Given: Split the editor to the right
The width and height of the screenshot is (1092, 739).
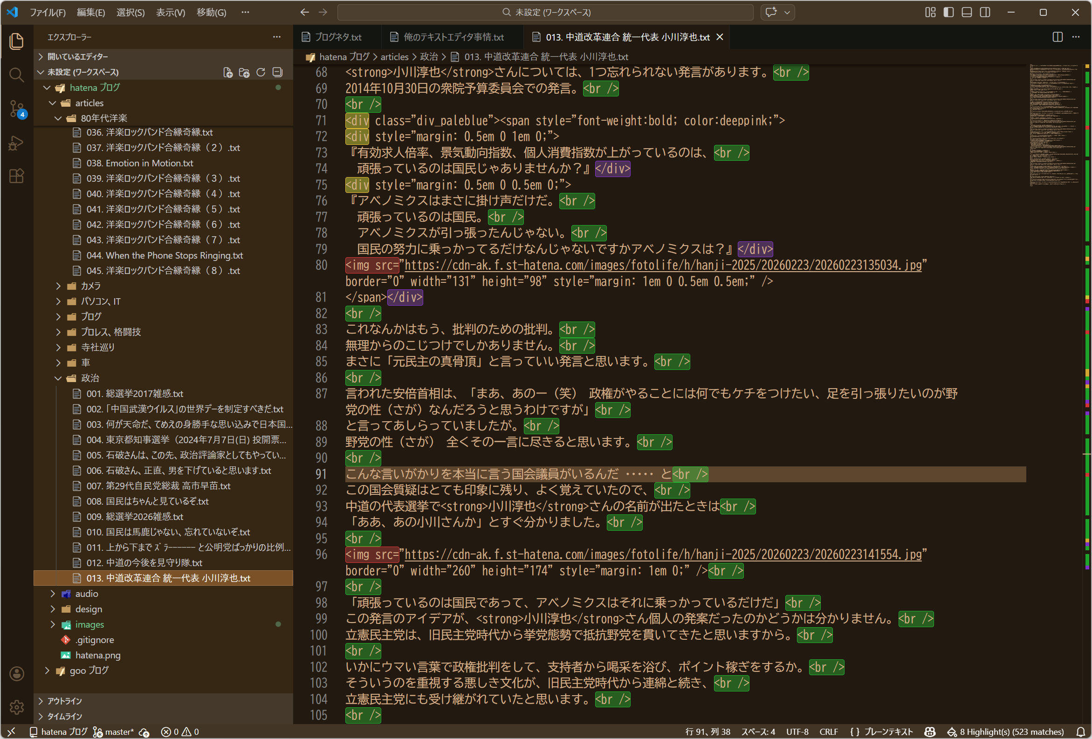Looking at the screenshot, I should tap(1057, 37).
